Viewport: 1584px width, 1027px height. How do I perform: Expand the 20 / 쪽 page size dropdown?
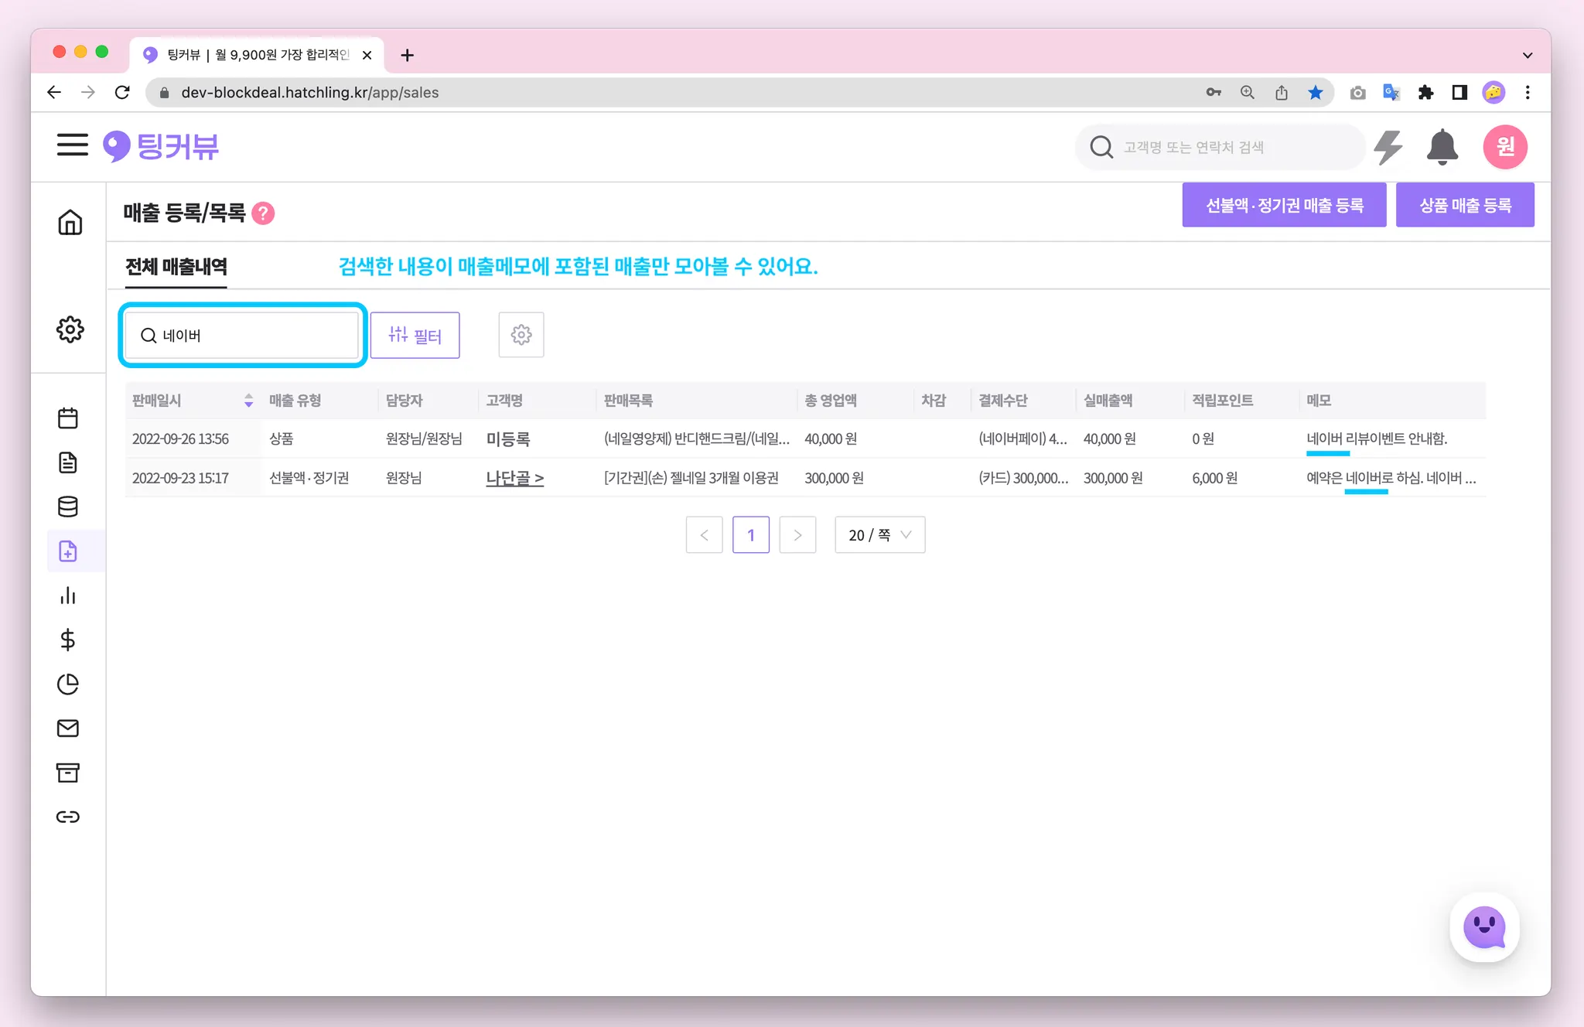pos(879,535)
